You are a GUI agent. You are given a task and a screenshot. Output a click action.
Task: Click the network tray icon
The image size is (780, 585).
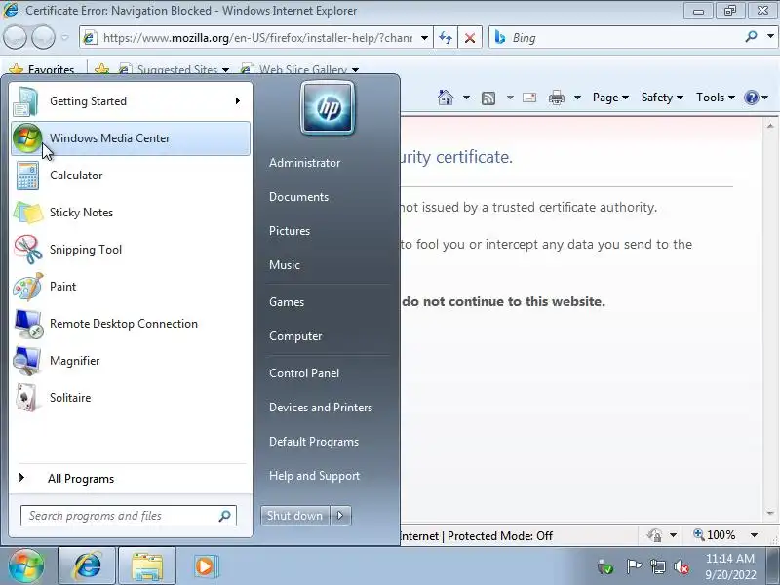click(x=657, y=566)
